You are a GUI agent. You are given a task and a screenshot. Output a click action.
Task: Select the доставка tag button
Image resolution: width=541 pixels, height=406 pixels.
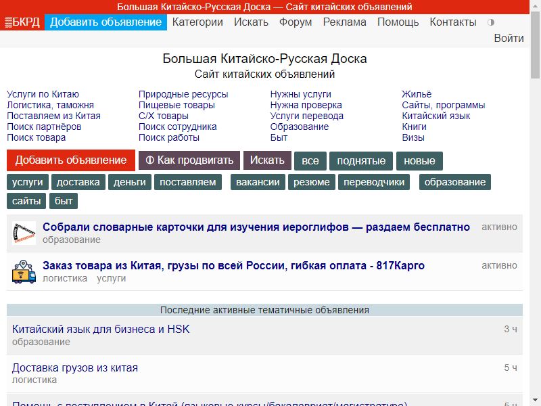tap(78, 182)
